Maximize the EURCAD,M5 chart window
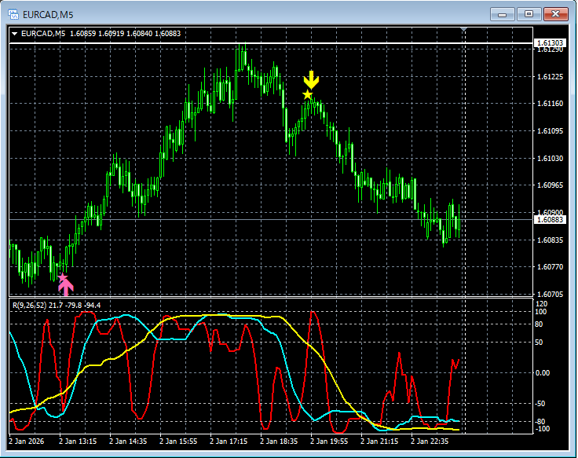This screenshot has height=458, width=578. [x=529, y=14]
